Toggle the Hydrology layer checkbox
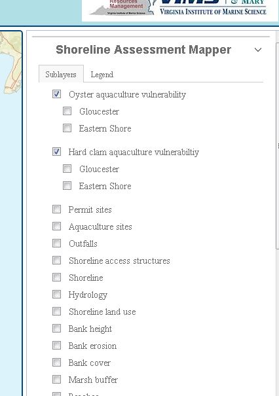Image resolution: width=279 pixels, height=396 pixels. [x=56, y=295]
